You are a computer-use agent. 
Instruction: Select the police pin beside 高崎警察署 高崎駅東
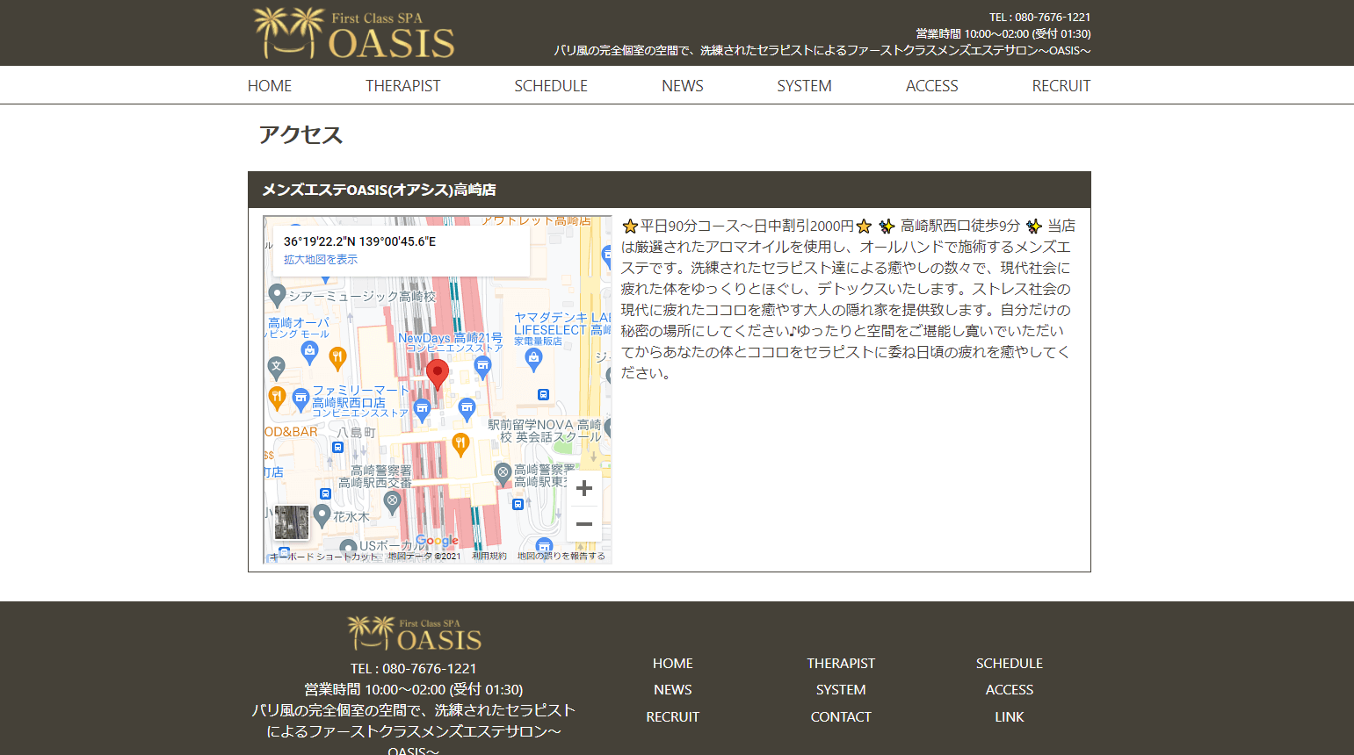tap(503, 474)
